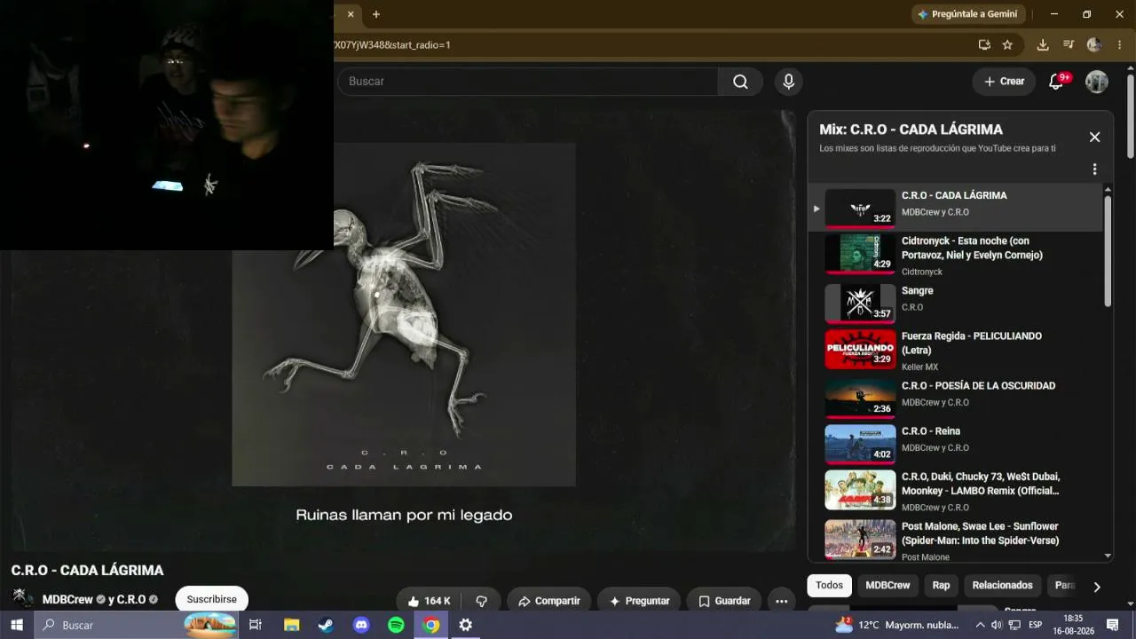Open File Explorer from the taskbar
Screen dimensions: 1136x639
pos(291,625)
